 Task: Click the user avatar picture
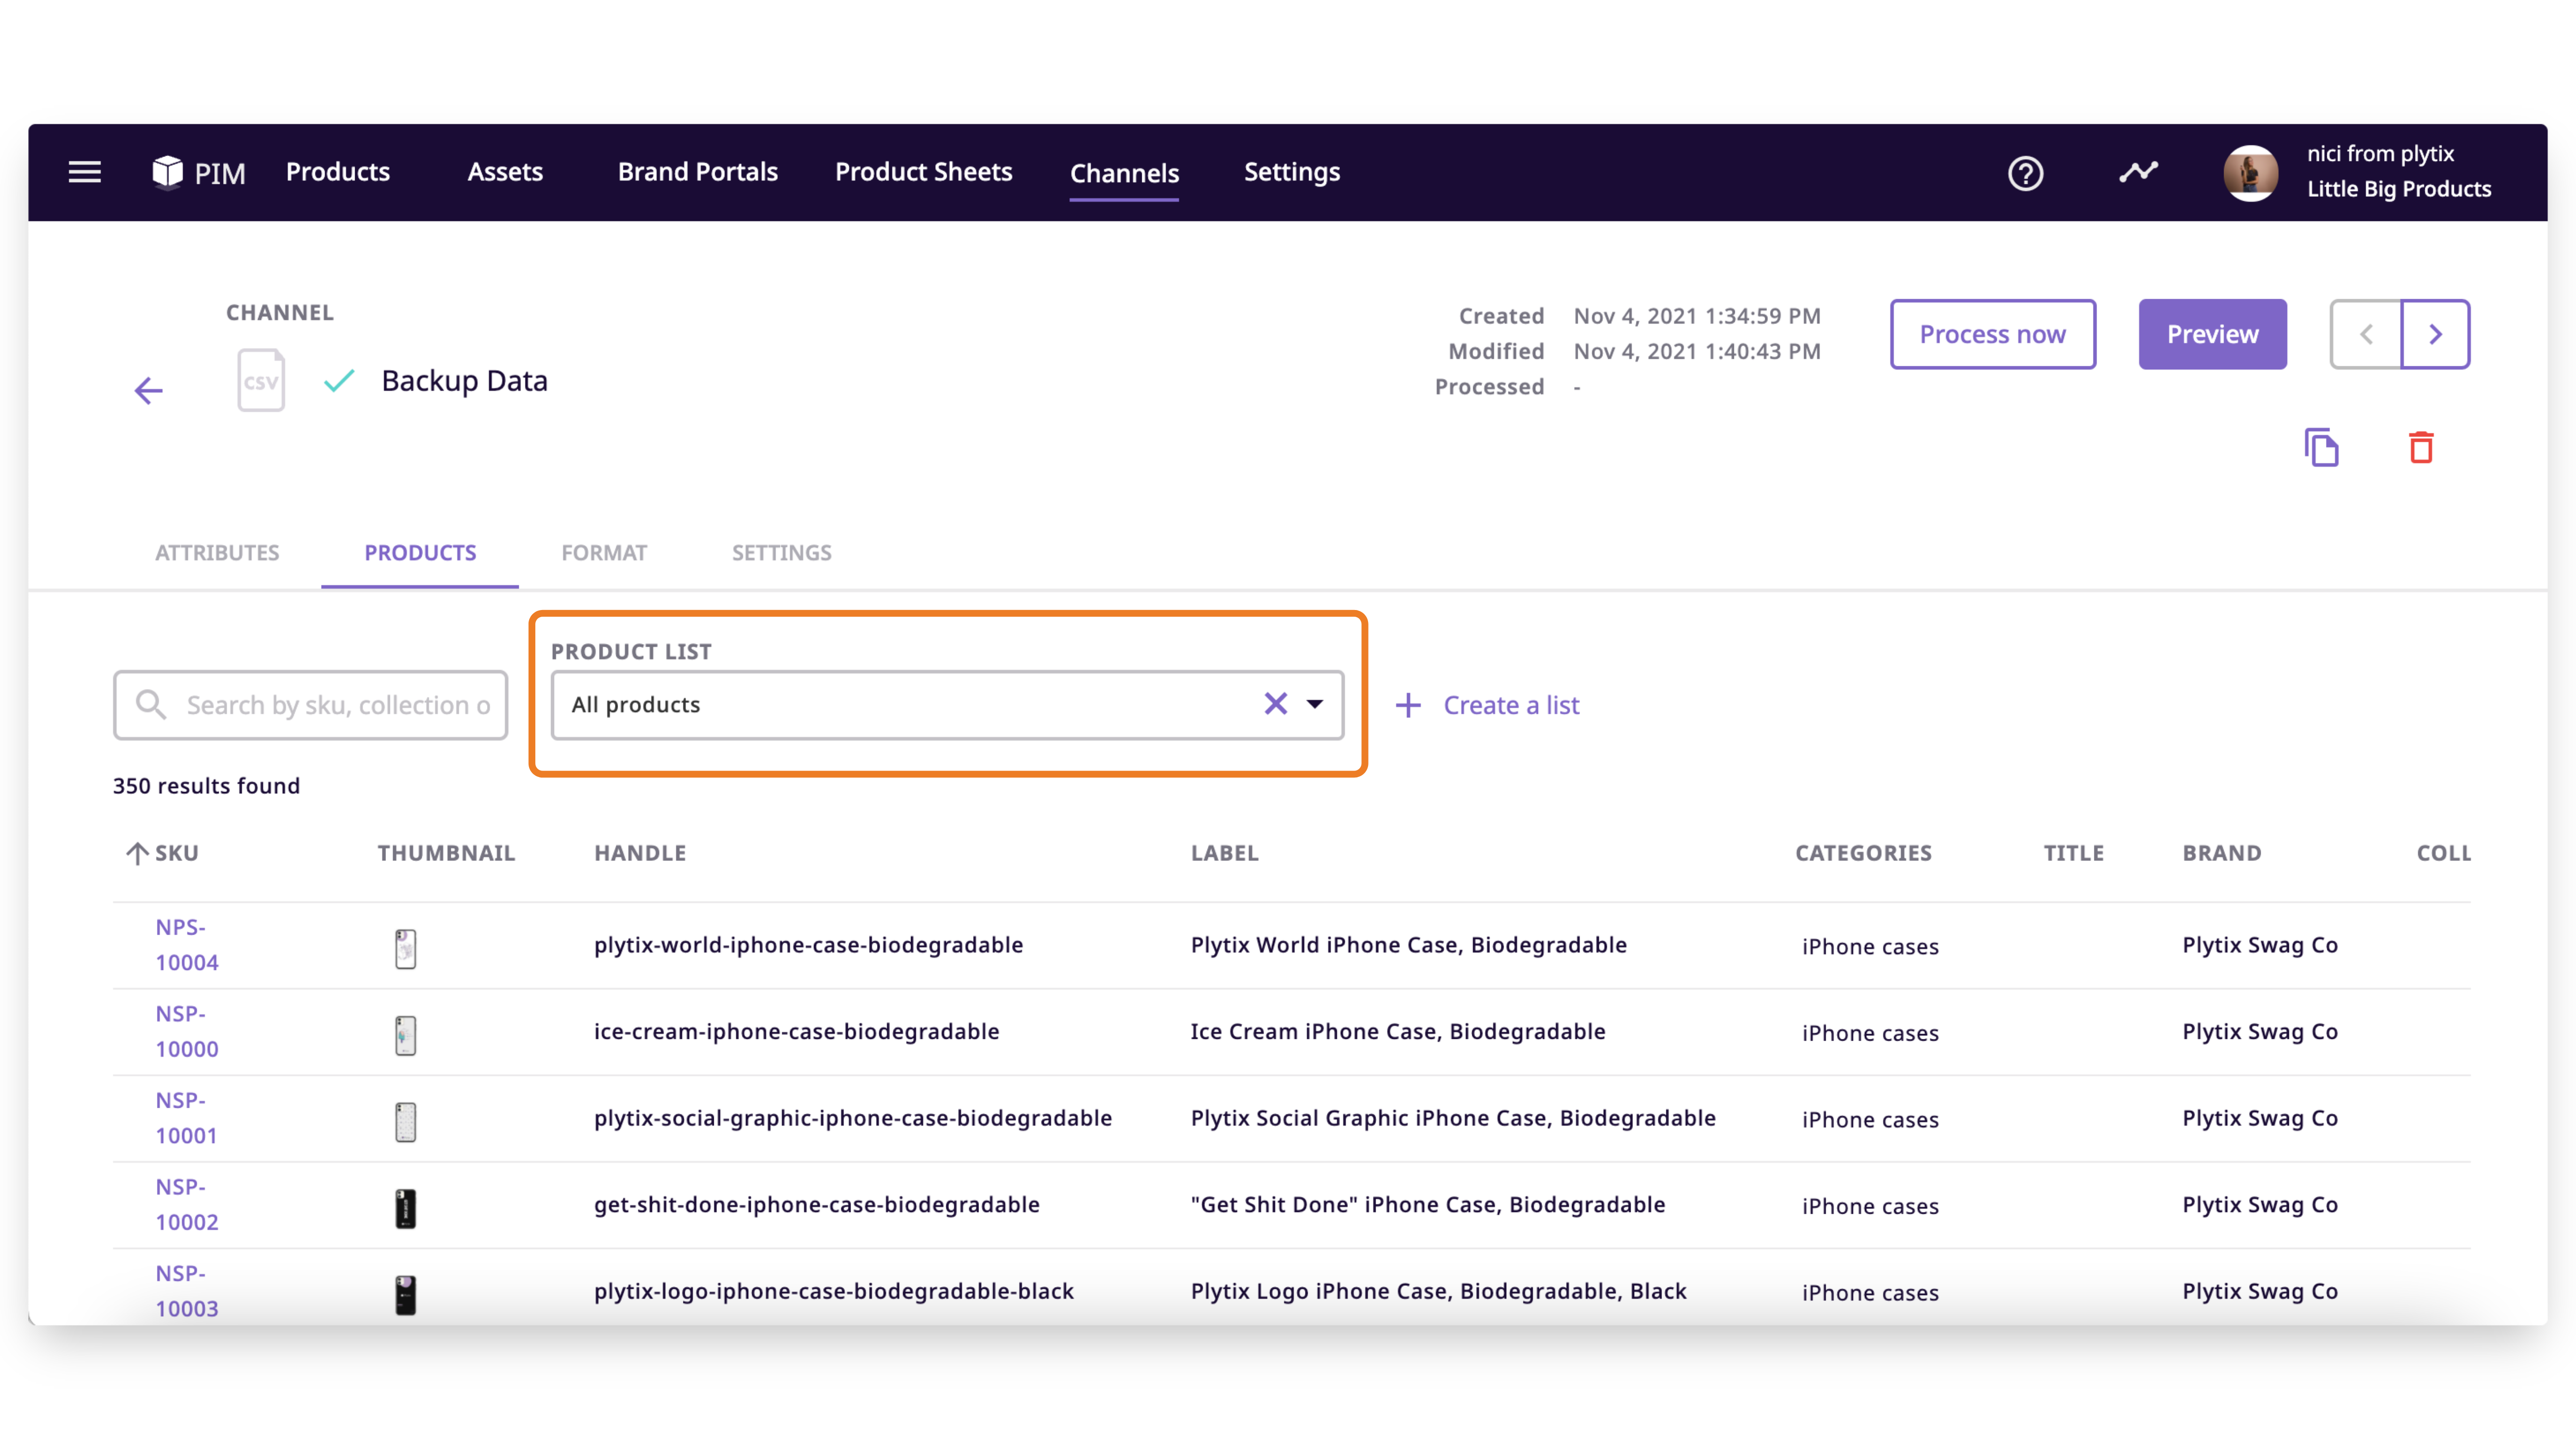(2250, 173)
